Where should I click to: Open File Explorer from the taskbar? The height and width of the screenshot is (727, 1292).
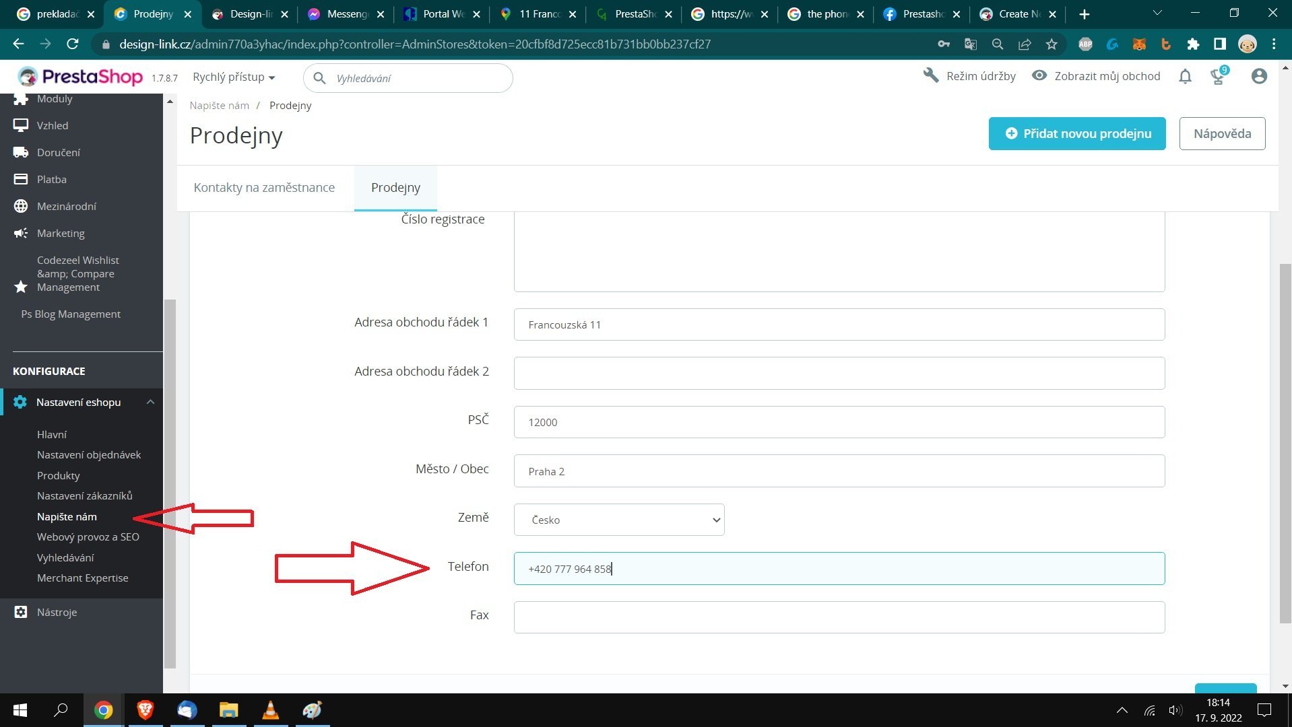click(228, 709)
